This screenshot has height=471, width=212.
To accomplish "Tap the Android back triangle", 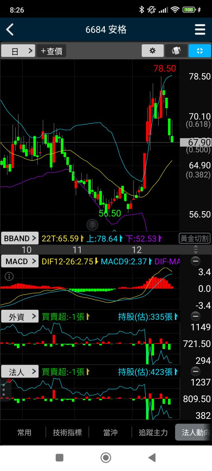I will (152, 457).
